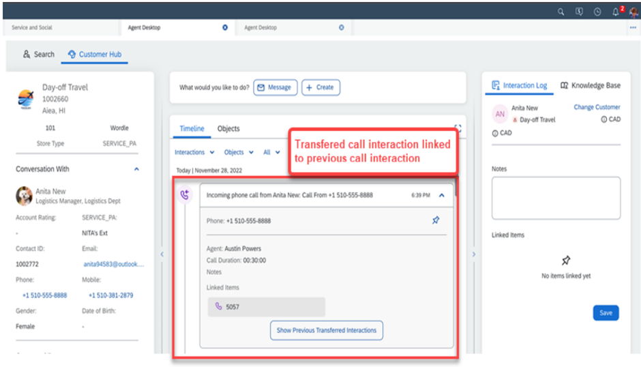641x367 pixels.
Task: Open the Knowledge Base tab
Action: (x=590, y=86)
